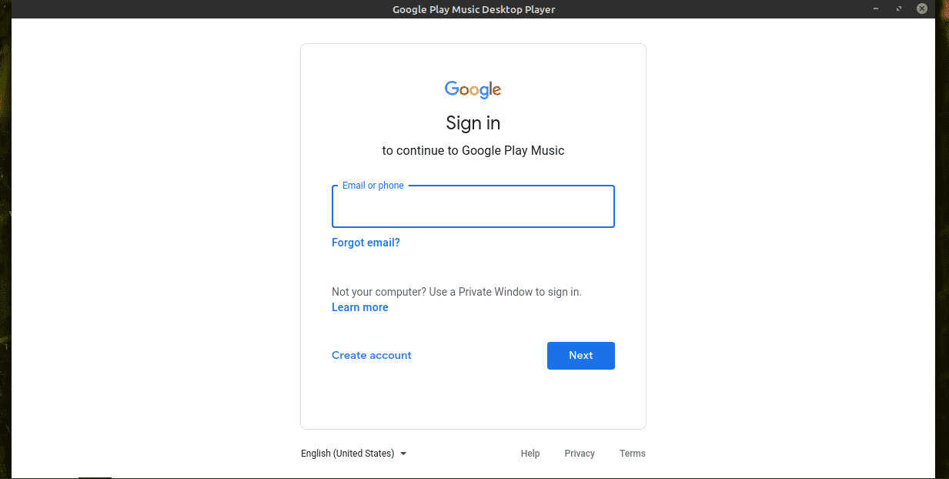Focus the Email or phone field
This screenshot has height=479, width=949.
473,208
